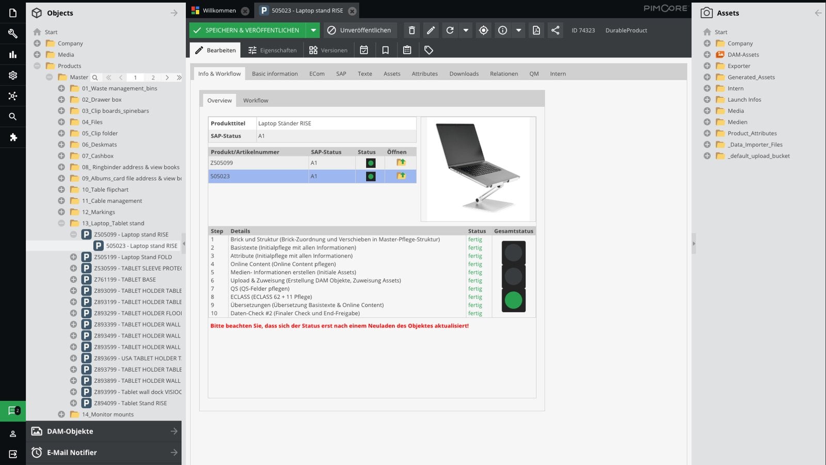This screenshot has width=826, height=465.
Task: Click the reload object icon
Action: [x=450, y=30]
